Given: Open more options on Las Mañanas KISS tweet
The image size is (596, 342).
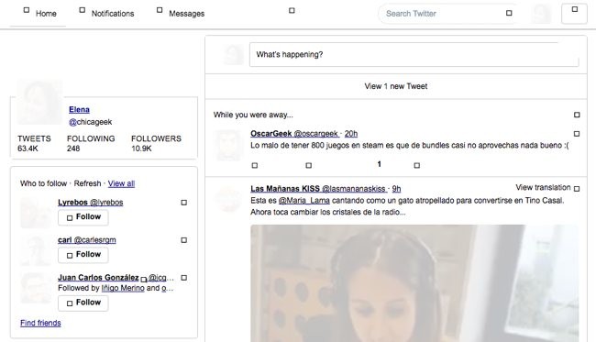Looking at the screenshot, I should coord(577,189).
